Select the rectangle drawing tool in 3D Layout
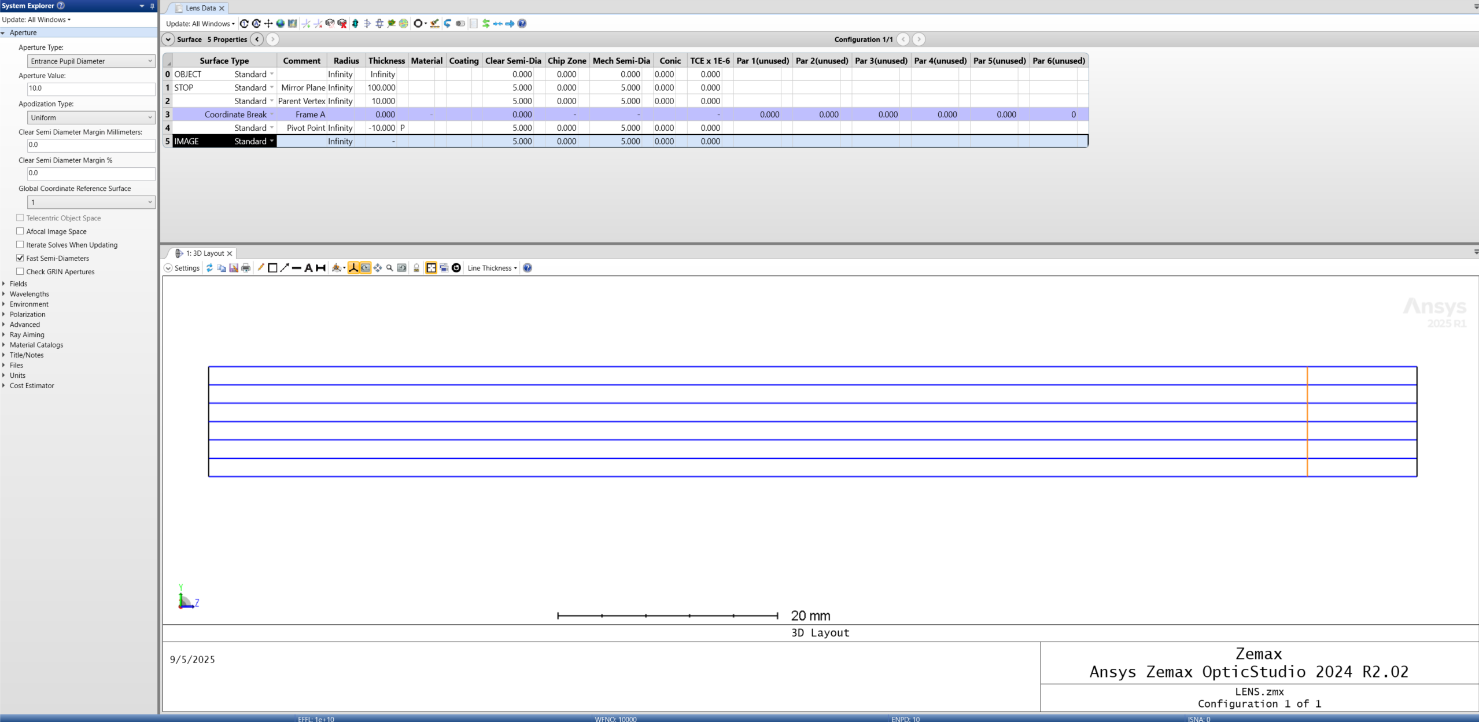1479x722 pixels. click(272, 268)
